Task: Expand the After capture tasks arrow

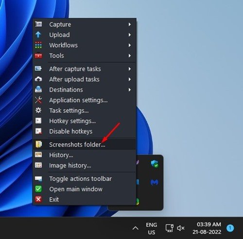Action: 130,69
